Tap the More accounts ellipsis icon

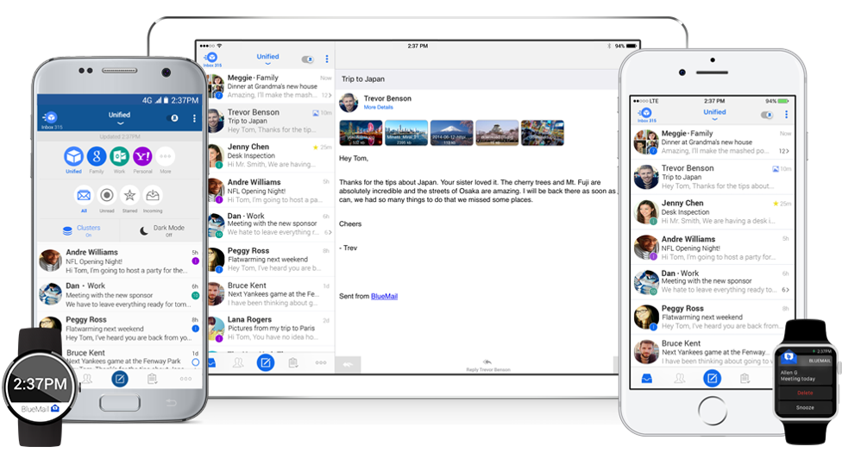166,157
